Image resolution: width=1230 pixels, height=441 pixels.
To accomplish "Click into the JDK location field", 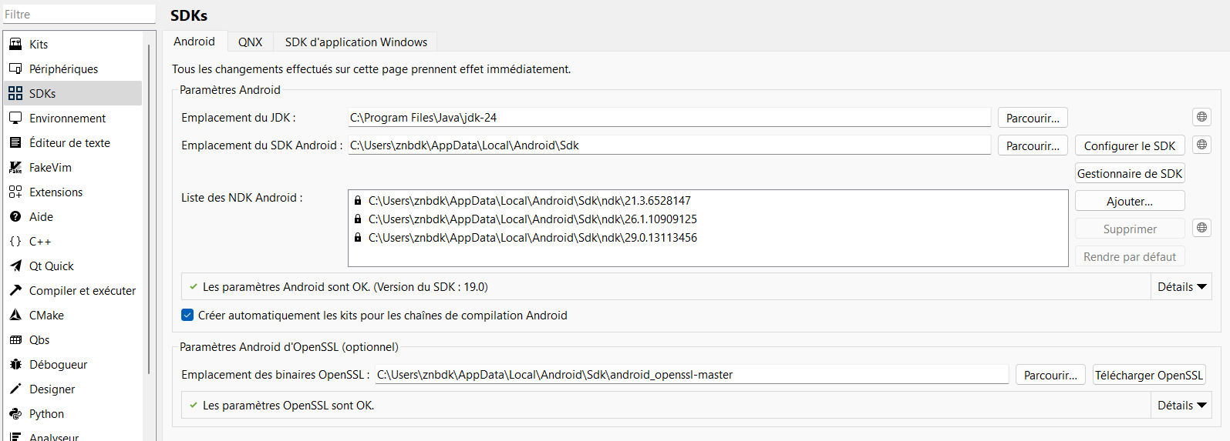I will click(x=669, y=118).
